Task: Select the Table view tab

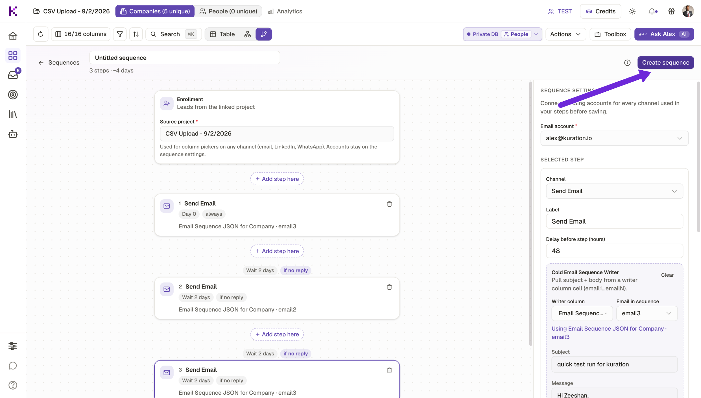Action: tap(222, 34)
